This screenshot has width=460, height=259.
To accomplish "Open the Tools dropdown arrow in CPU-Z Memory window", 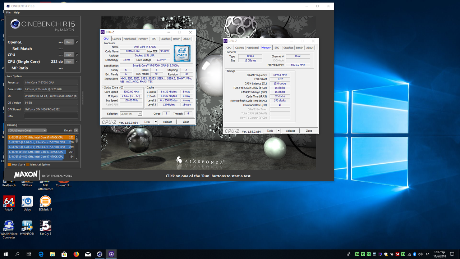I will [x=279, y=131].
